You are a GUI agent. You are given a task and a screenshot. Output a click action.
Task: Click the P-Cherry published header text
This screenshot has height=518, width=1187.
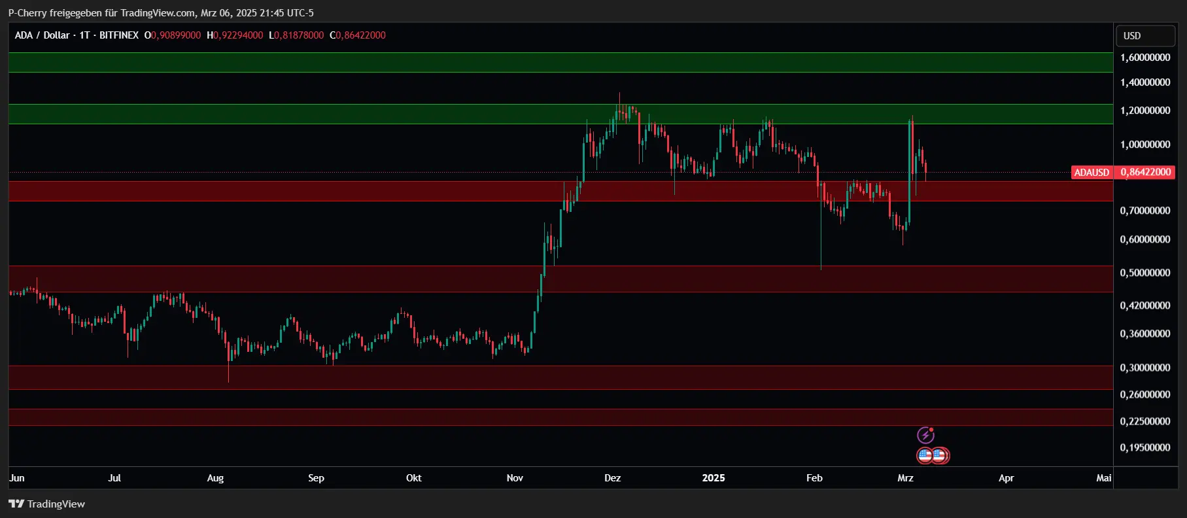click(161, 13)
